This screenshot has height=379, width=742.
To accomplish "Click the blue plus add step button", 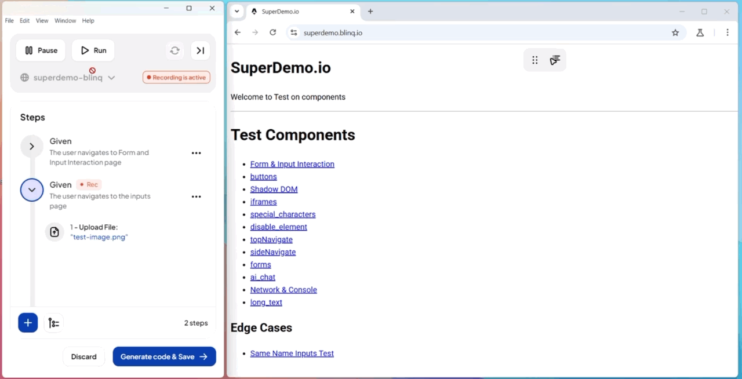I will [x=28, y=323].
